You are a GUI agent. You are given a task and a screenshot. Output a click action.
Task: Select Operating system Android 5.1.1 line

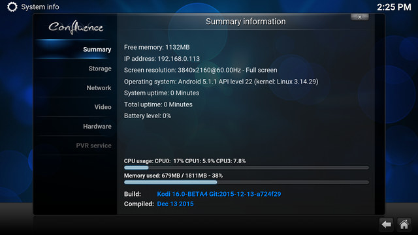click(221, 82)
